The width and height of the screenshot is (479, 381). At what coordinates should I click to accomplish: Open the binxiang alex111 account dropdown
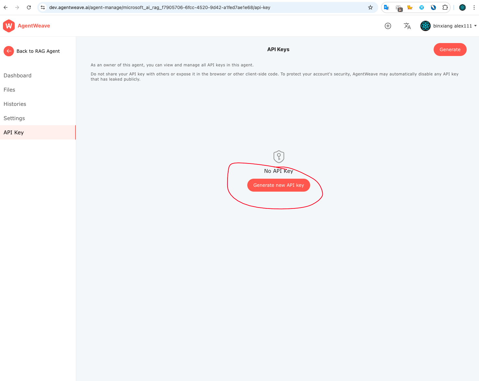coord(448,26)
